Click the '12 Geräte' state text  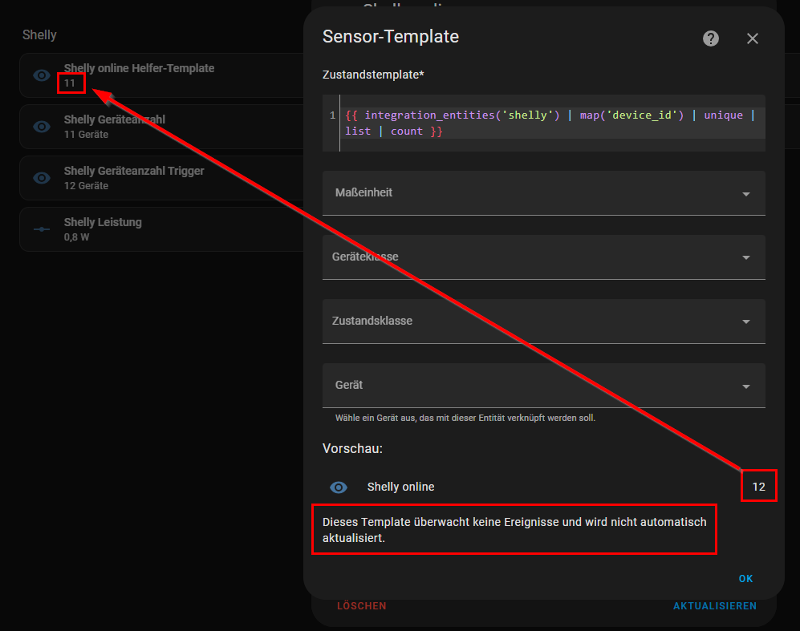point(86,186)
